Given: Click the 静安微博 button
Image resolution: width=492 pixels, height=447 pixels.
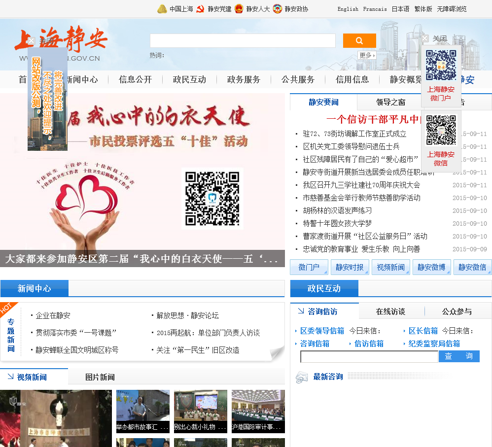Looking at the screenshot, I should click(x=431, y=267).
